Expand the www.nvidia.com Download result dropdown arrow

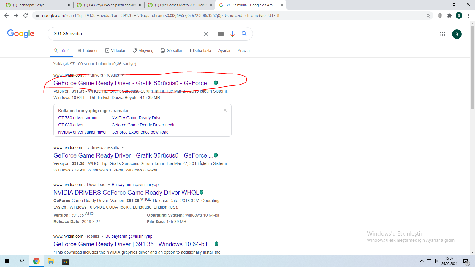(x=109, y=185)
